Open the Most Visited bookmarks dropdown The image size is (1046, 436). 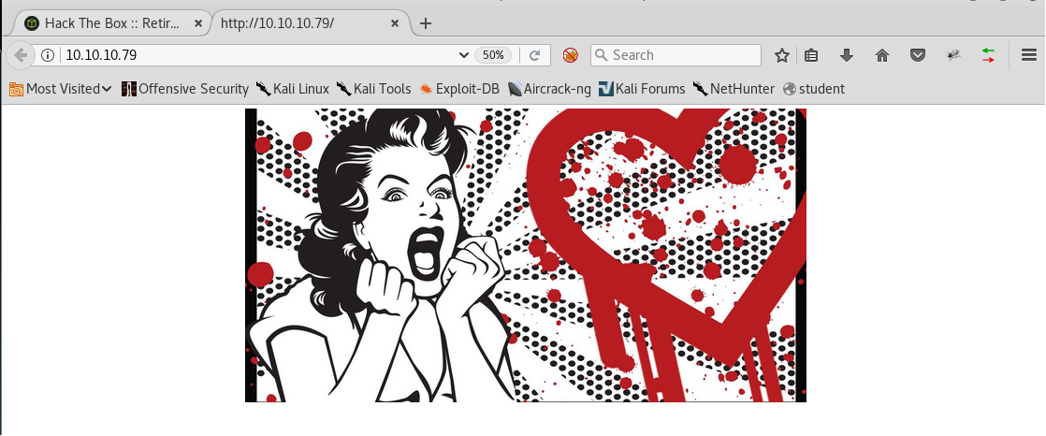pyautogui.click(x=61, y=89)
